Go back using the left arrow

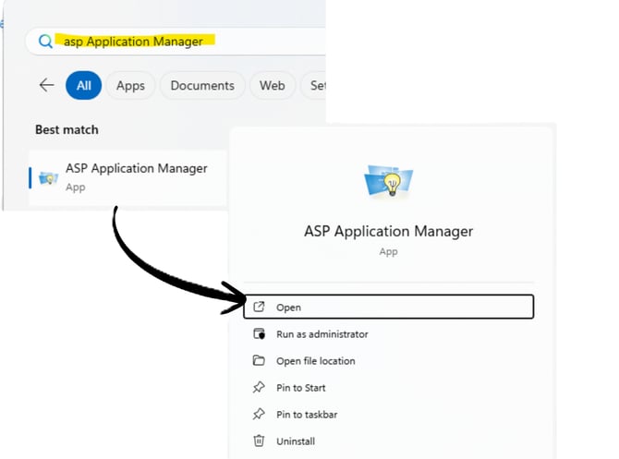[46, 86]
